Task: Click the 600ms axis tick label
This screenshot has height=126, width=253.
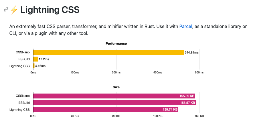Action: (x=199, y=73)
